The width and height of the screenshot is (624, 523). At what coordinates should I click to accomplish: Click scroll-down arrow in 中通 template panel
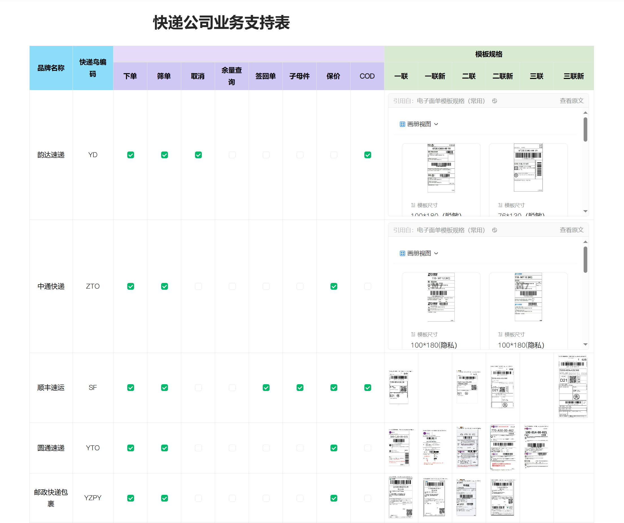pos(585,344)
